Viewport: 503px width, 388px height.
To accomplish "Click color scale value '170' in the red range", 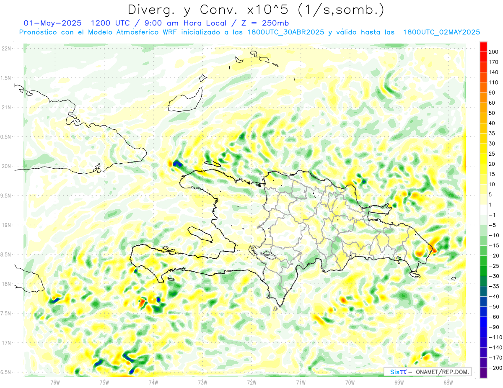I will (494, 62).
